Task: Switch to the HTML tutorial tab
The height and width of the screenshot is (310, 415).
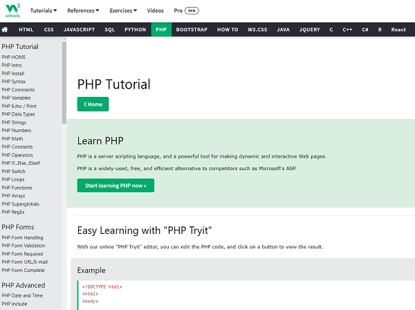Action: point(26,30)
